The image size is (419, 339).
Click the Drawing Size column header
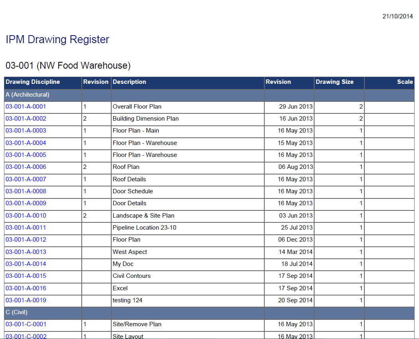(334, 82)
